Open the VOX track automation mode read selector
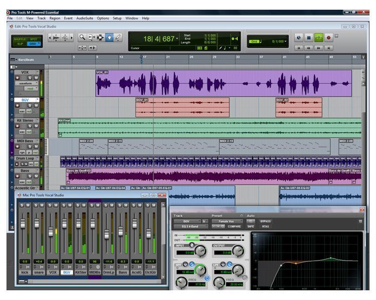 31,88
